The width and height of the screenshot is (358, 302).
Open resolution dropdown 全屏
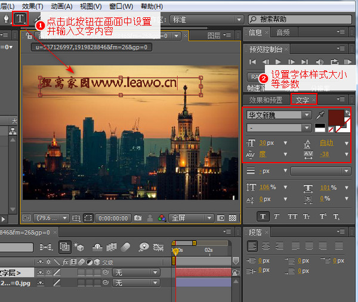point(191,218)
